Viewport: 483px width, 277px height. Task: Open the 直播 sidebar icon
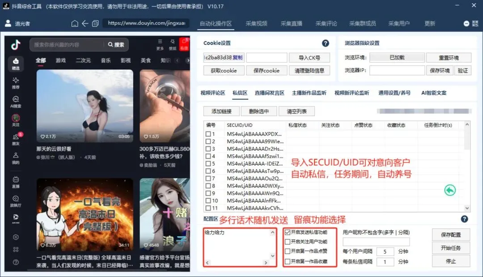pyautogui.click(x=16, y=182)
